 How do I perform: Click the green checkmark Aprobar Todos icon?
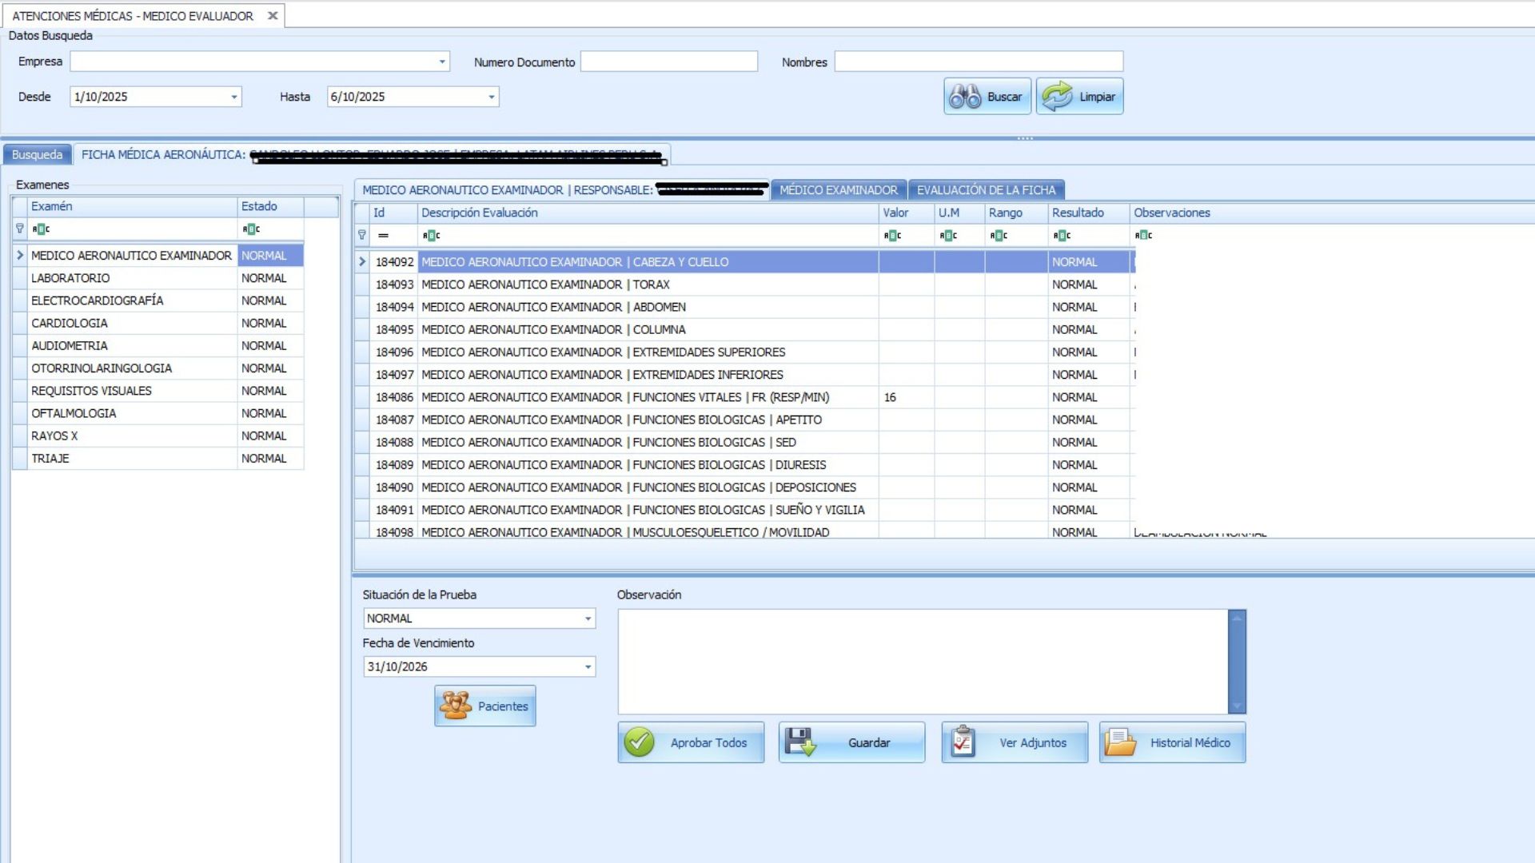(x=640, y=742)
